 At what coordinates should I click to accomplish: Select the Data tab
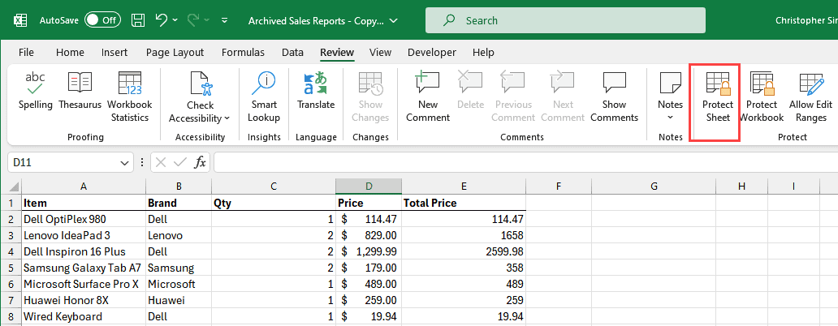click(x=292, y=52)
